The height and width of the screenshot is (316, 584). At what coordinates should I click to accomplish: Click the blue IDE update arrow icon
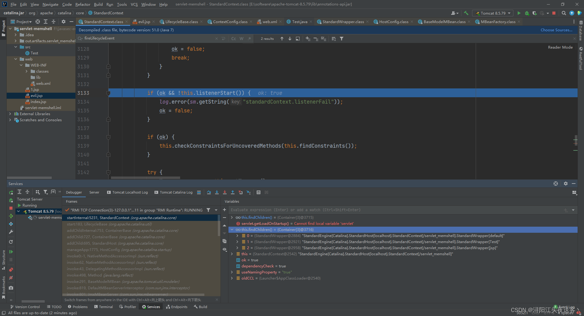(x=572, y=13)
